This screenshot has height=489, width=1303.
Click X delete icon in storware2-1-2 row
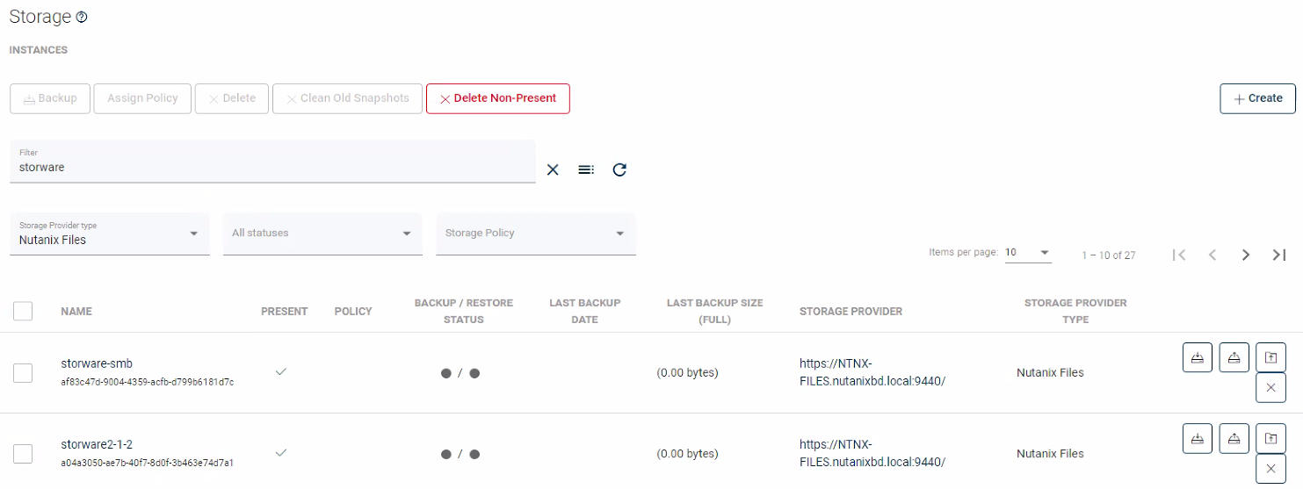click(x=1270, y=469)
